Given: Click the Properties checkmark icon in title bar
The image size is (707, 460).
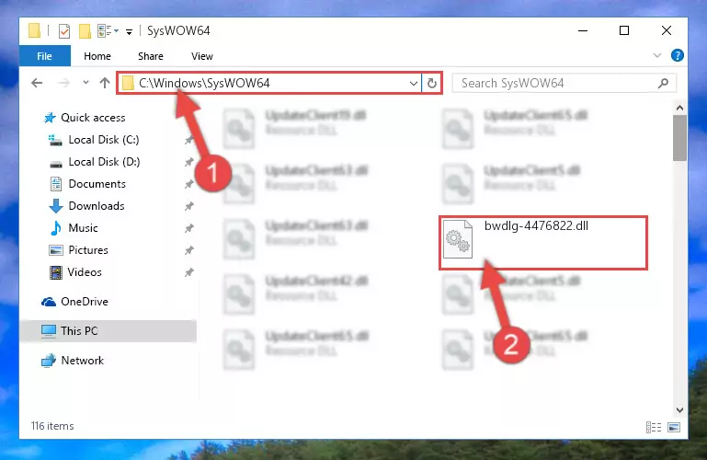Looking at the screenshot, I should pyautogui.click(x=64, y=31).
